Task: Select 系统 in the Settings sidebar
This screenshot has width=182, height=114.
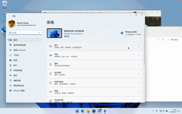Action: pyautogui.click(x=25, y=40)
